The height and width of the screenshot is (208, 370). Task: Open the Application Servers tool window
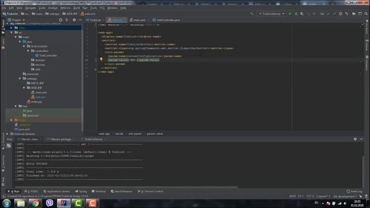click(57, 191)
